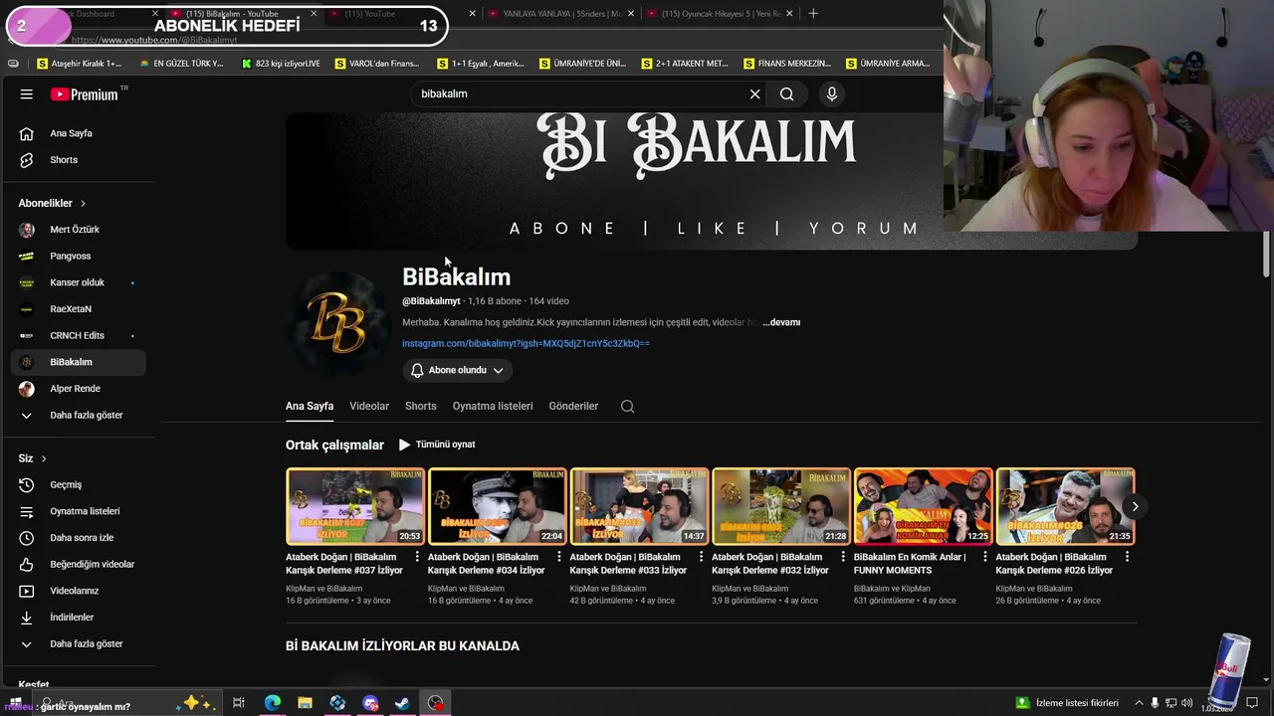Click the channel search magnifier icon
This screenshot has width=1274, height=716.
coord(627,407)
